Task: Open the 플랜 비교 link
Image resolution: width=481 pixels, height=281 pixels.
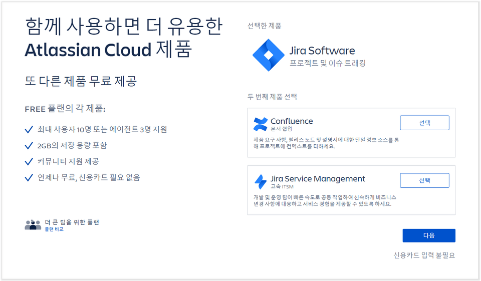Action: [x=54, y=229]
